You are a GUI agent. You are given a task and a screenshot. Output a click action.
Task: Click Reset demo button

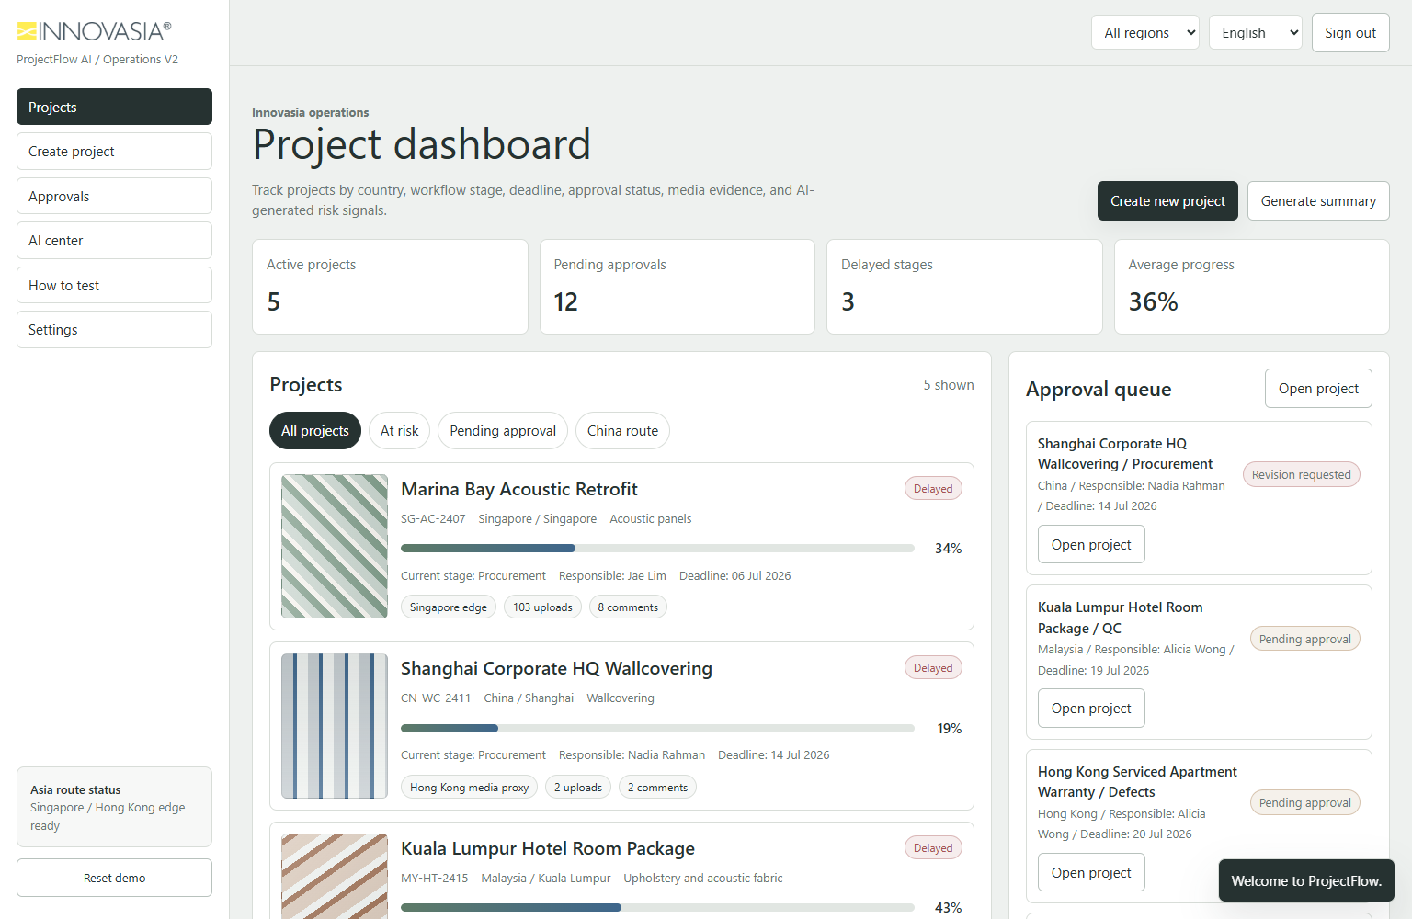click(x=114, y=878)
